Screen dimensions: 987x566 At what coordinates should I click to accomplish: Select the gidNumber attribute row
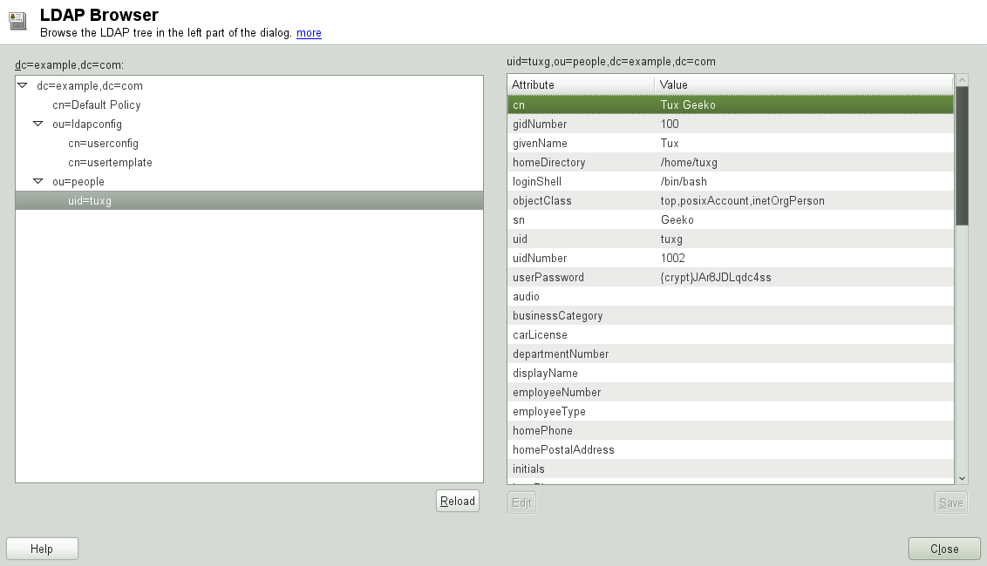click(x=610, y=124)
